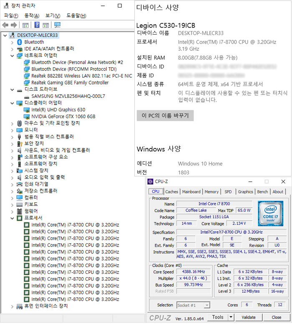The image size is (292, 324).
Task: Click the 네트워크 어댑터 category icon
Action: tap(20, 56)
